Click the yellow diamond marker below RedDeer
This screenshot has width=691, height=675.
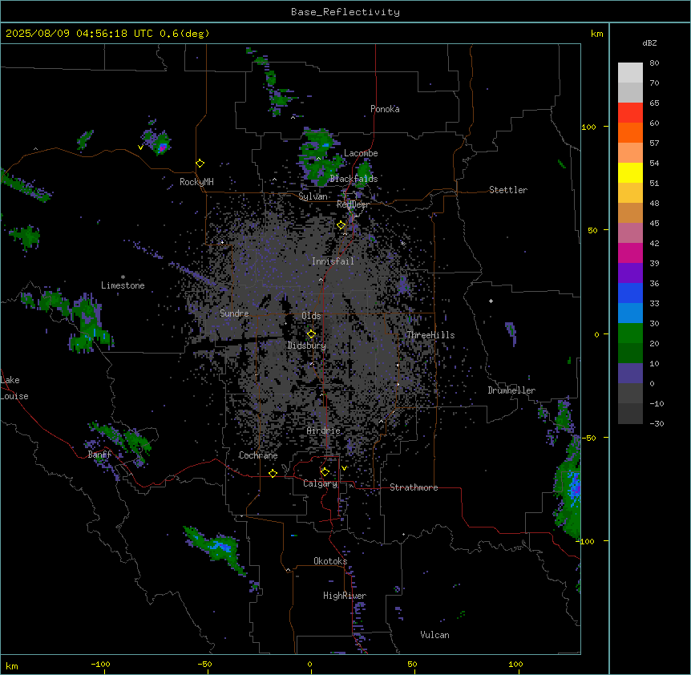point(341,225)
